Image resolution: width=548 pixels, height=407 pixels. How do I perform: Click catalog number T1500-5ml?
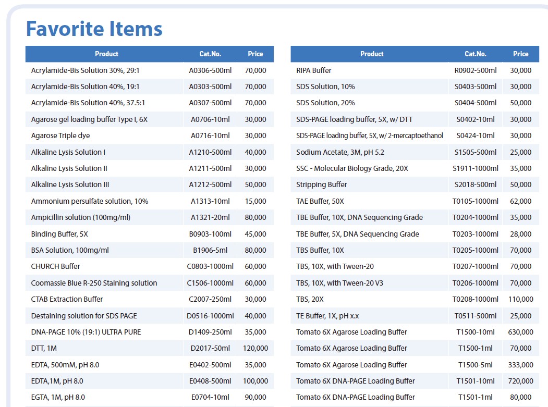(476, 365)
